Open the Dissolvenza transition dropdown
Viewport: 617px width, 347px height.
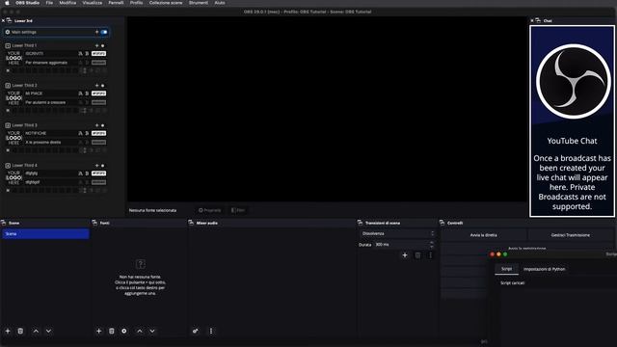pyautogui.click(x=397, y=233)
